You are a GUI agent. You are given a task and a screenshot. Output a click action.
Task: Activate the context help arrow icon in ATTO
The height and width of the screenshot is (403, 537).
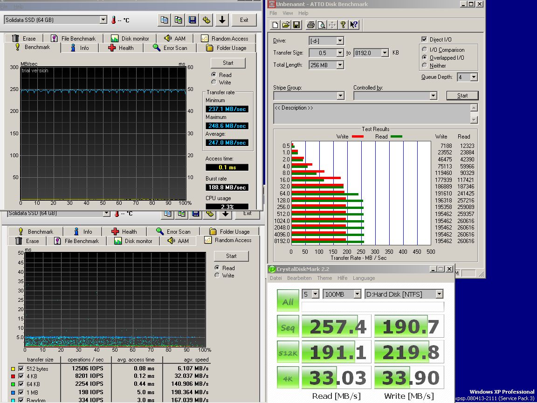pyautogui.click(x=354, y=25)
